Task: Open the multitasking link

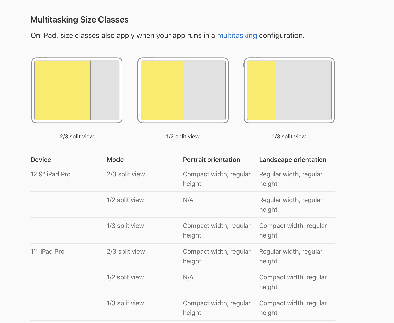Action: click(237, 35)
